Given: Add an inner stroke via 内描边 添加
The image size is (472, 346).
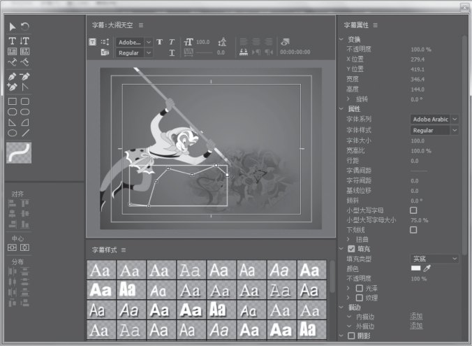Looking at the screenshot, I should (416, 316).
